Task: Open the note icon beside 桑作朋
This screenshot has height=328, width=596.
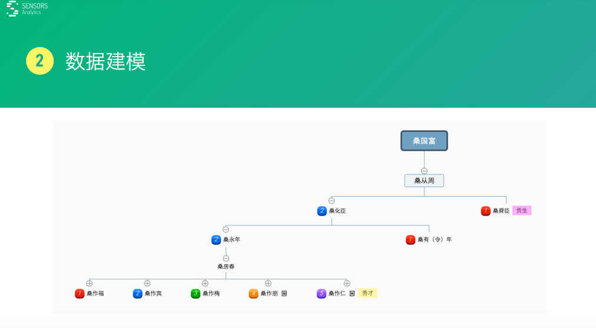Action: [284, 293]
